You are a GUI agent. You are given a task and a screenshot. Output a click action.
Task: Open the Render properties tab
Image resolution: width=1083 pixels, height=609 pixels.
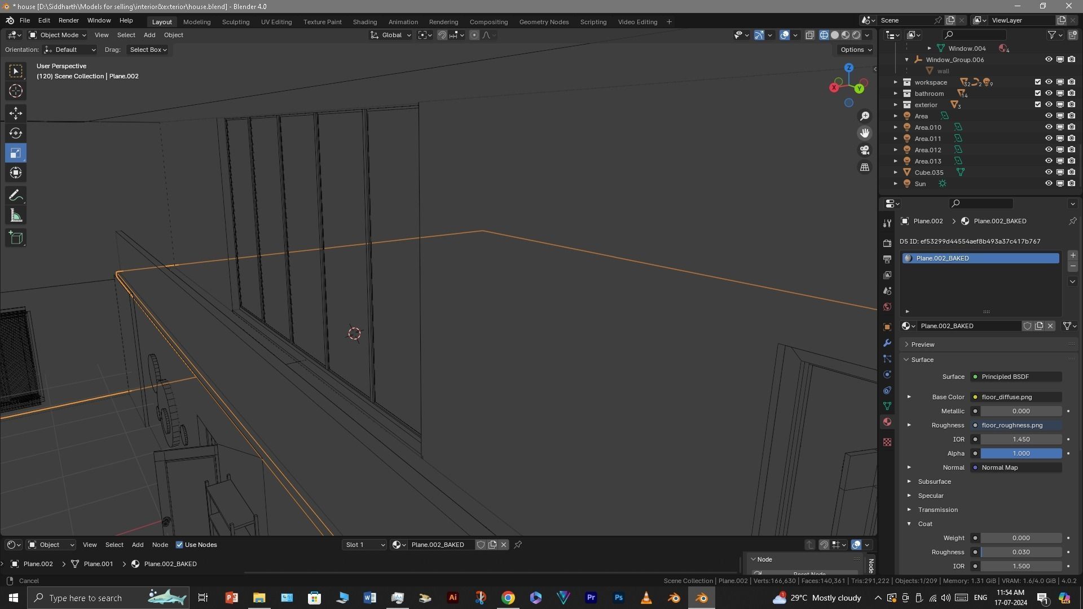[x=887, y=243]
